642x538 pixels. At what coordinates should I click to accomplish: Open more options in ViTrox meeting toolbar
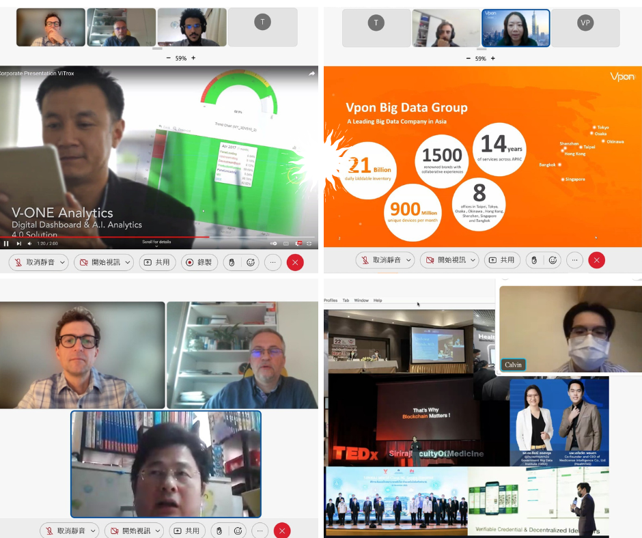(x=273, y=262)
